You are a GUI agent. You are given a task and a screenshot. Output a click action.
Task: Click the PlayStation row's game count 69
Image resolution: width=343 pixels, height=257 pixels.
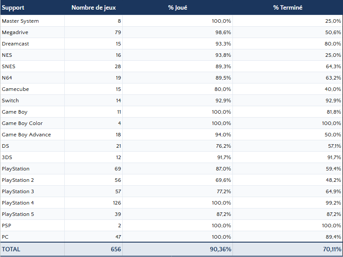[x=118, y=169]
